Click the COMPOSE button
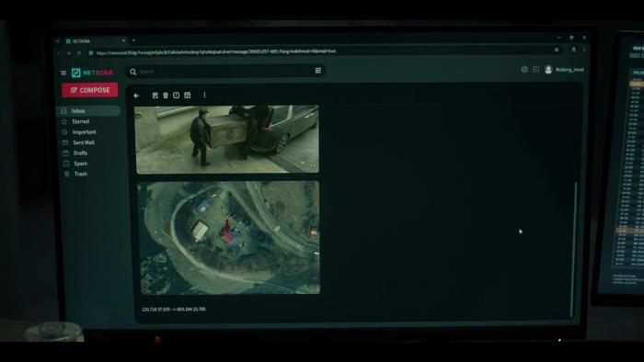The width and height of the screenshot is (644, 362). coord(90,90)
